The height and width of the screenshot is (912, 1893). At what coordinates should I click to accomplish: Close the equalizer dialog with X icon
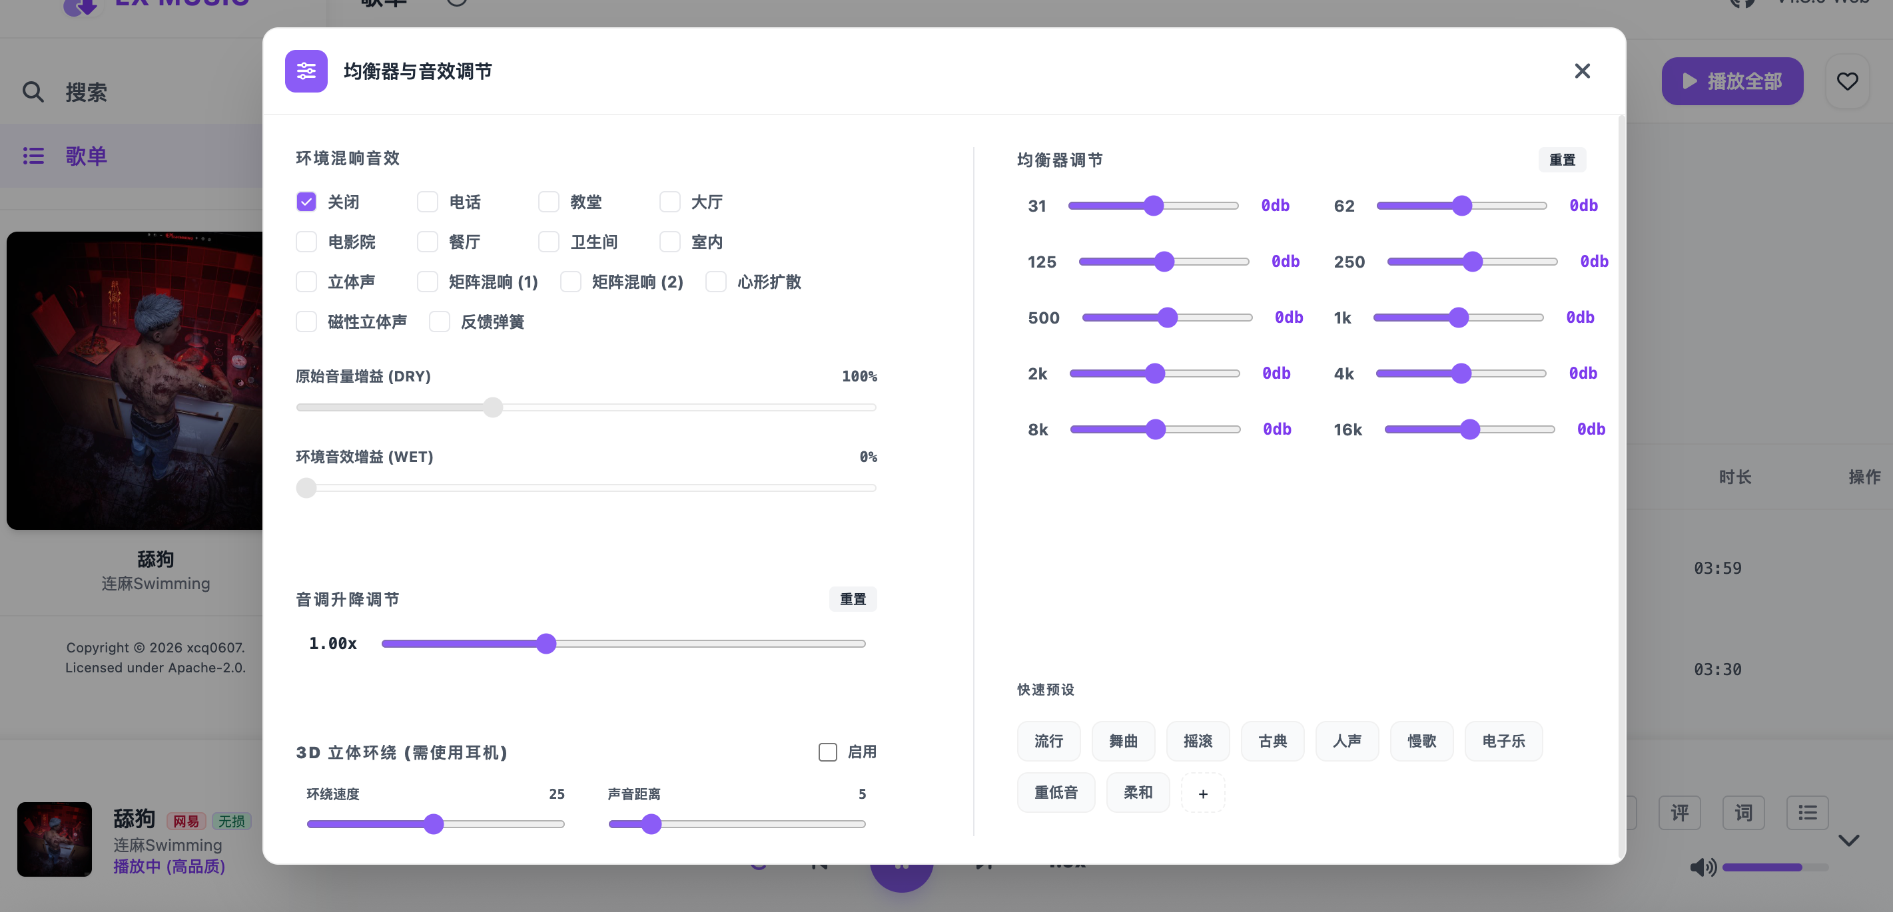click(1581, 71)
